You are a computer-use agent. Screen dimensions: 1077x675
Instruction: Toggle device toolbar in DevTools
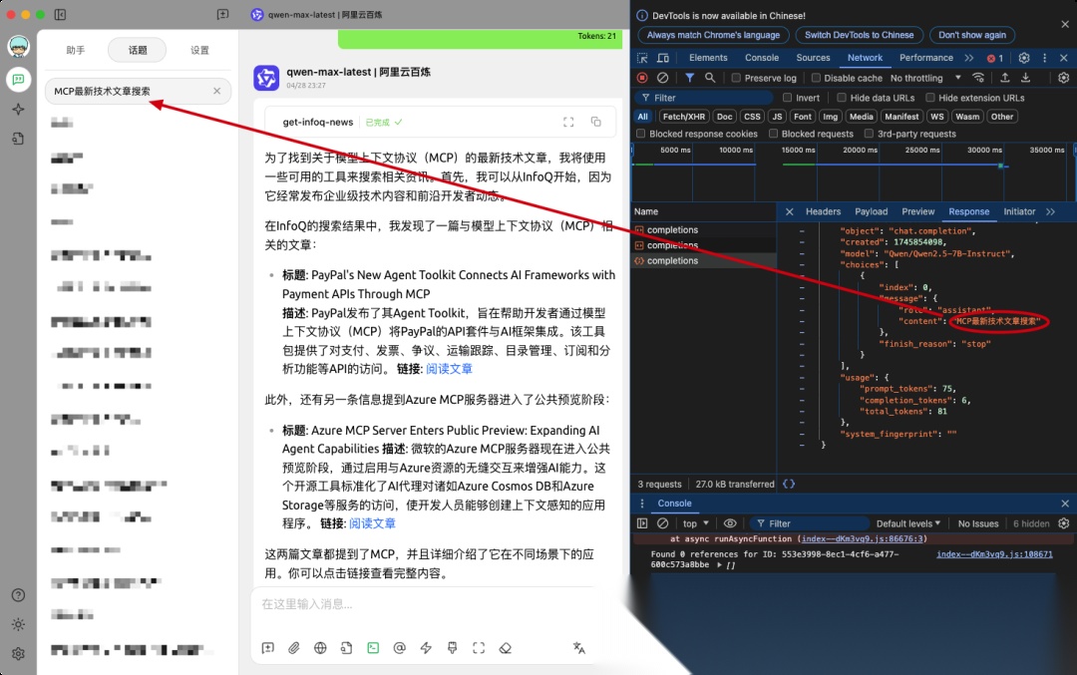(663, 59)
